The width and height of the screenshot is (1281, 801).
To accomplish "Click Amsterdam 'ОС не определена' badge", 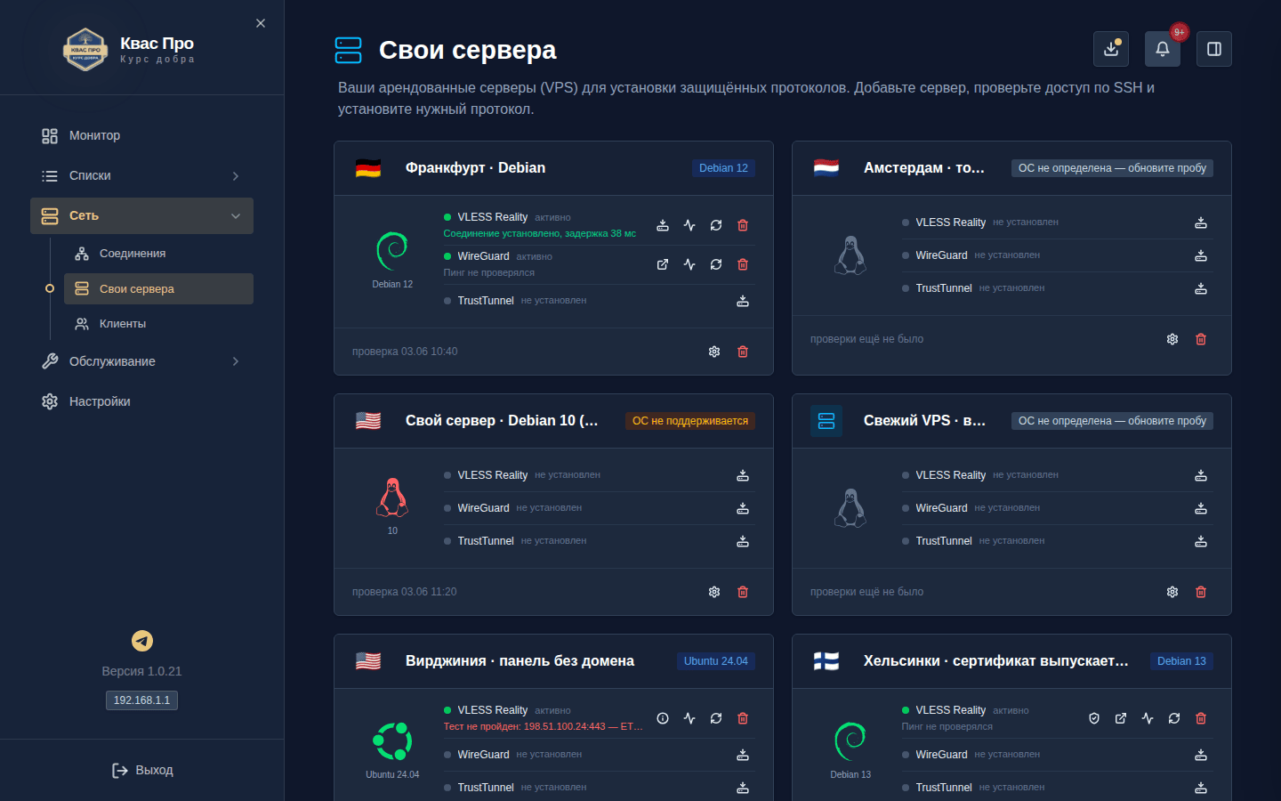I will pos(1112,168).
